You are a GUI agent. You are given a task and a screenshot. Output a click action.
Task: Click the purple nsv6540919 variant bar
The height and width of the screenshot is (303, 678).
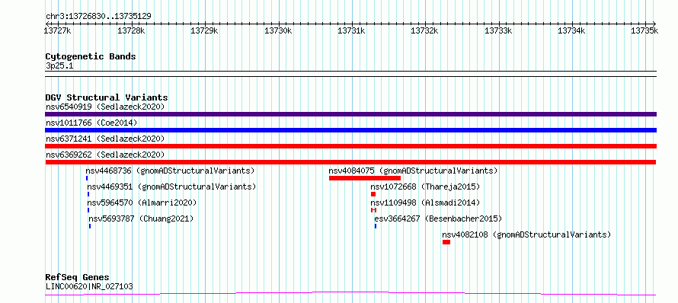(x=350, y=114)
